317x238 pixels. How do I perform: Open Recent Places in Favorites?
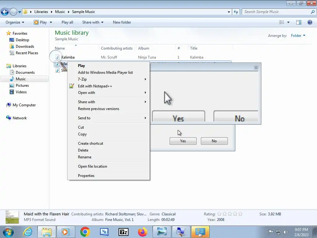(27, 53)
